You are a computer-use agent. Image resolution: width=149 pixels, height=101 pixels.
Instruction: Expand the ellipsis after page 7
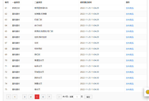(x=54, y=97)
